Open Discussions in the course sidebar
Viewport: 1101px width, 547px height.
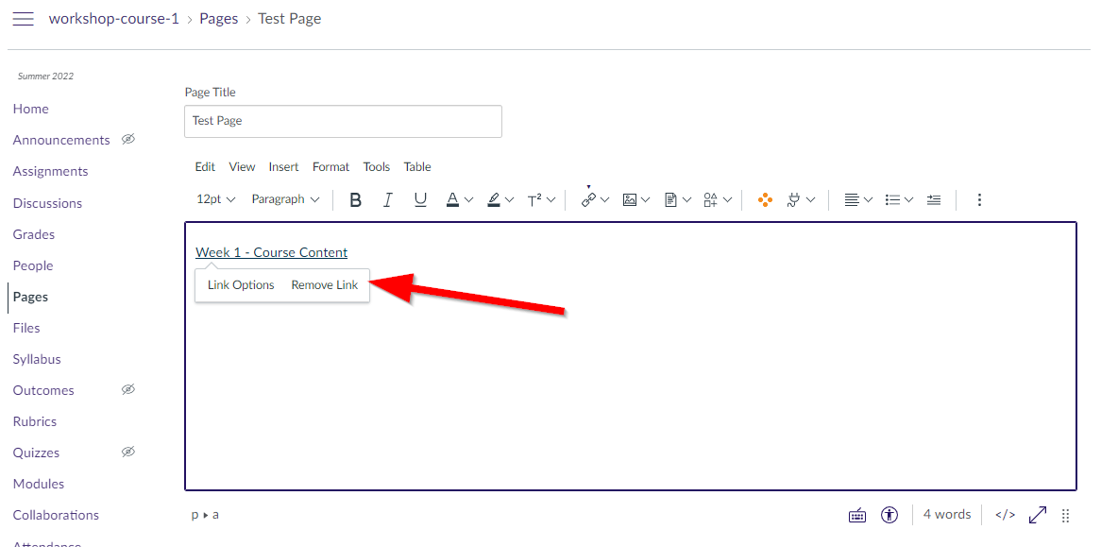tap(47, 203)
